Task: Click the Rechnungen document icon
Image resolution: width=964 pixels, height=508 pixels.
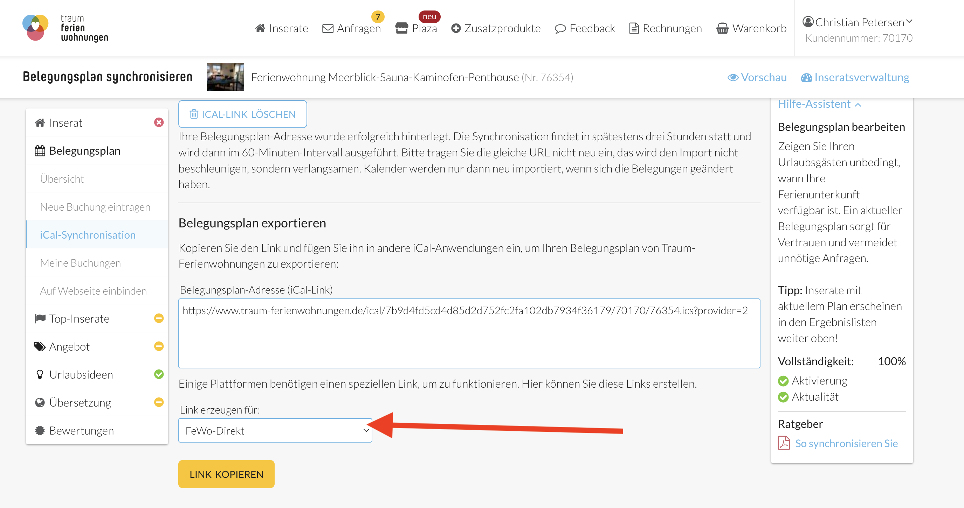Action: (634, 28)
